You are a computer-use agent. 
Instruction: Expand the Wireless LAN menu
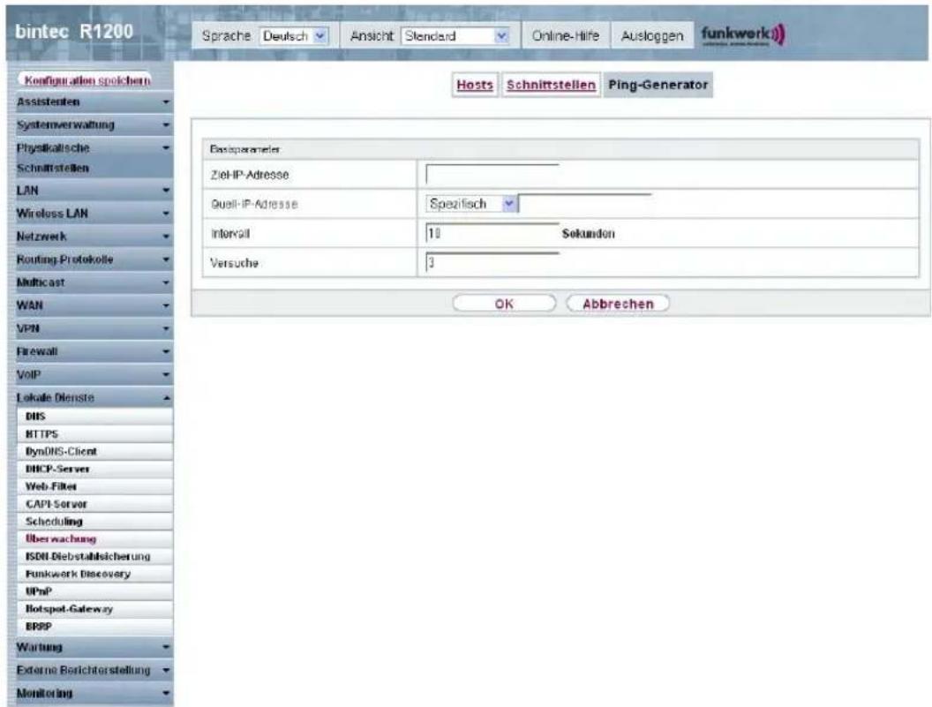[93, 214]
